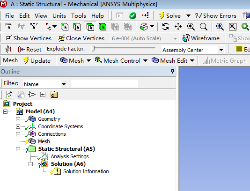Select the Geometry tree item
Image resolution: width=250 pixels, height=191 pixels.
pos(49,119)
